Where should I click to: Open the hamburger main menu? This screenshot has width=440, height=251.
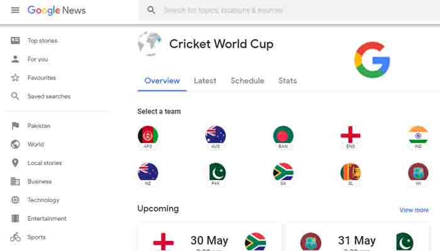point(15,11)
